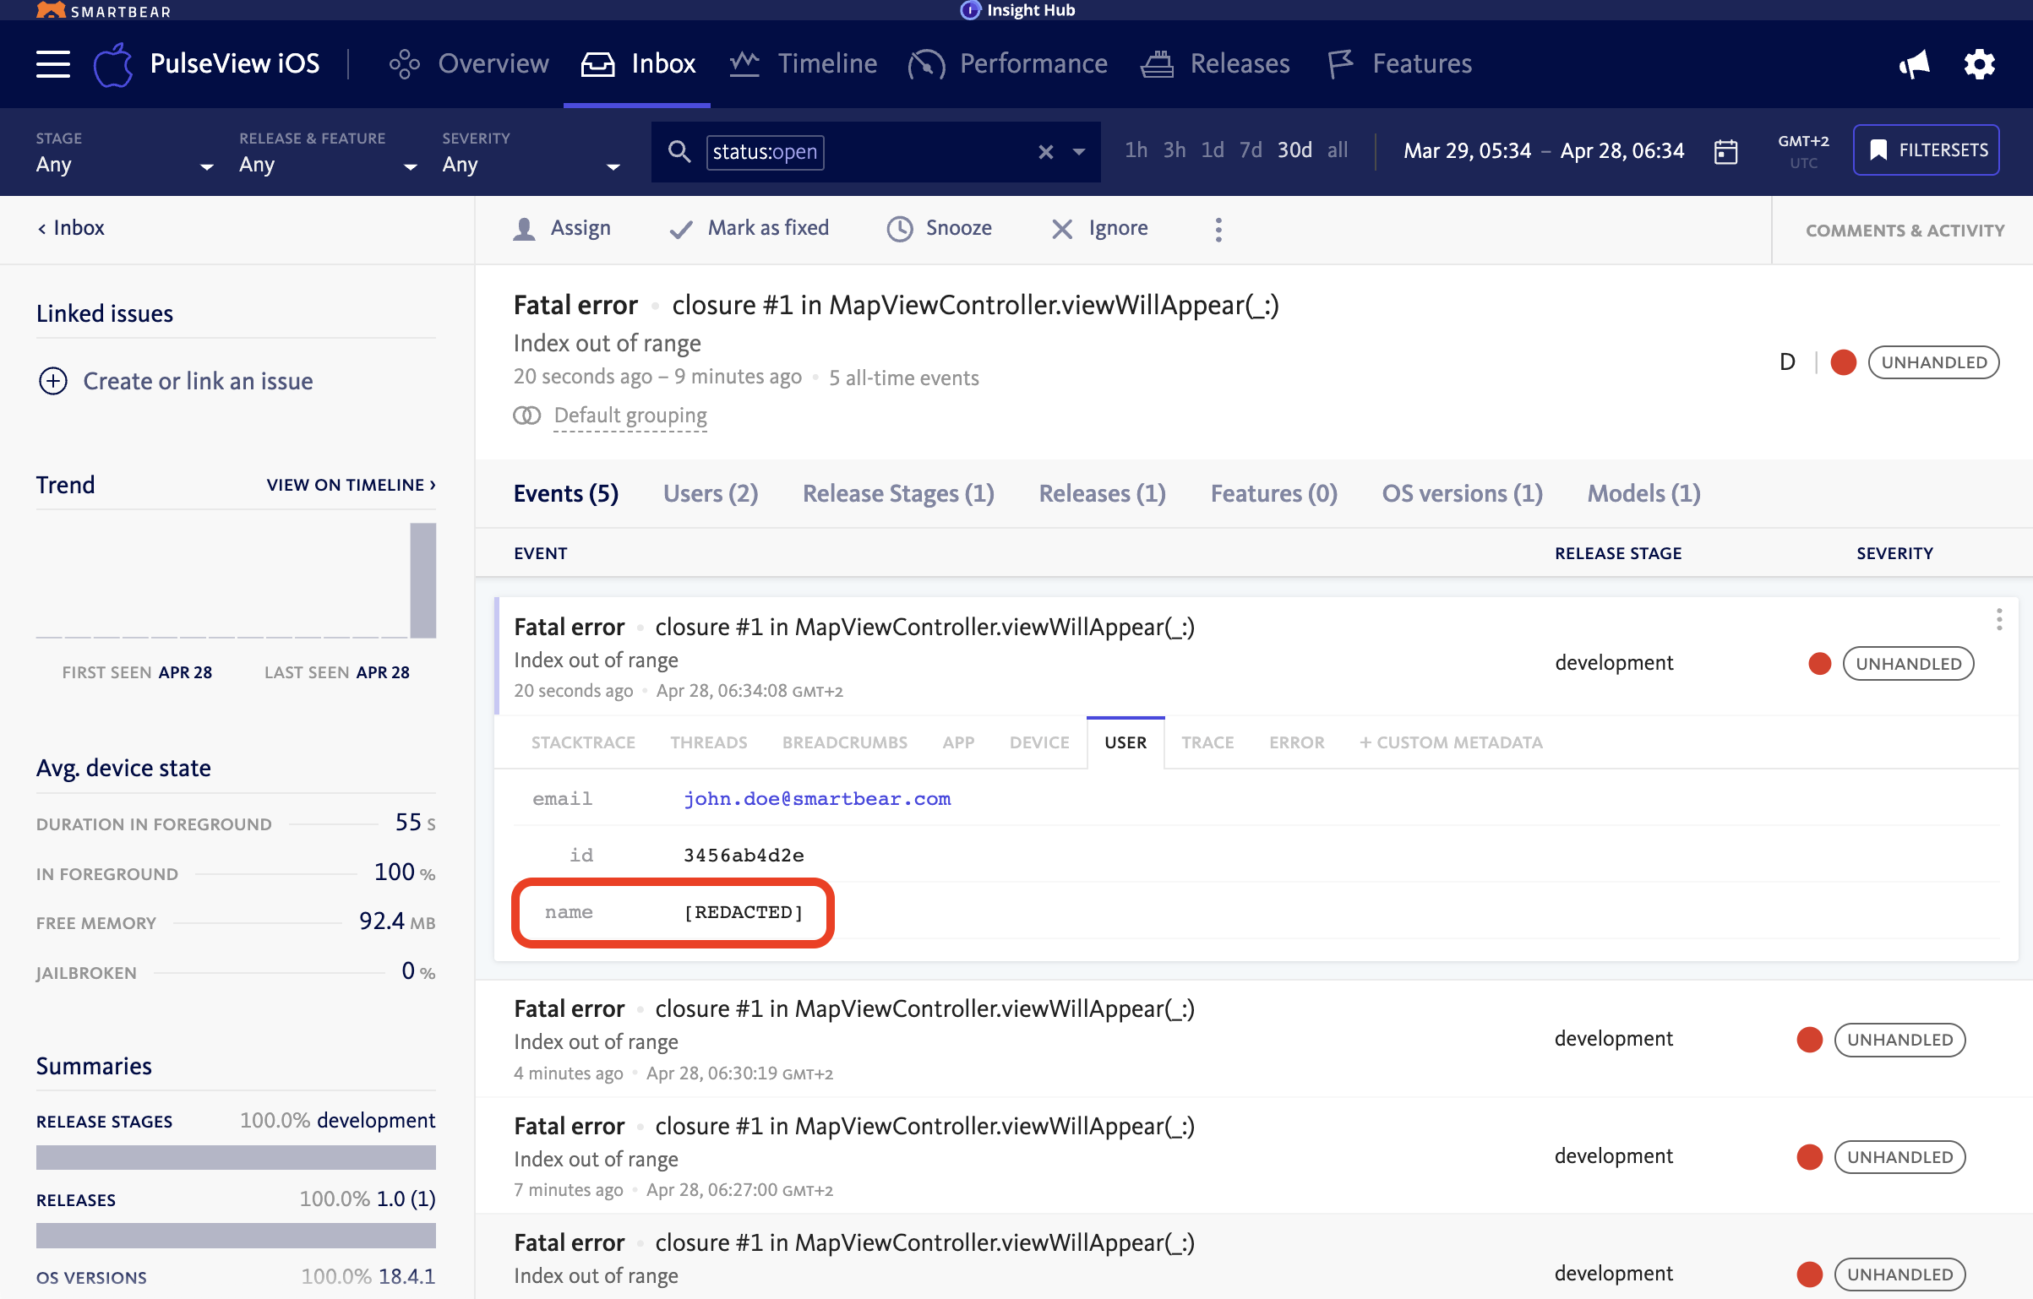Select the 3h time range
Screen dimensions: 2033x1299
coord(1175,150)
